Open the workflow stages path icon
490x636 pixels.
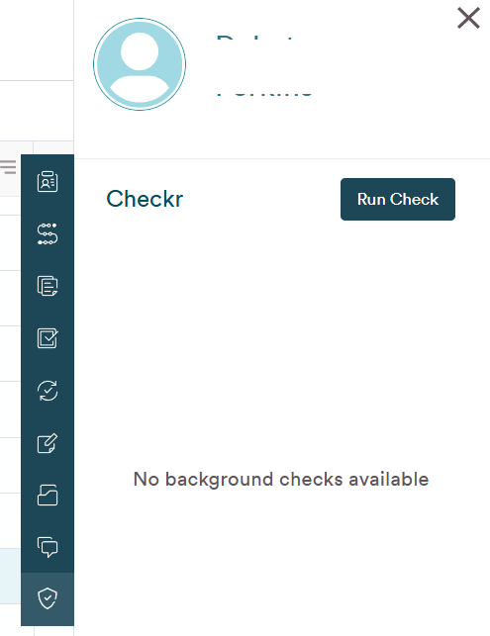[48, 234]
